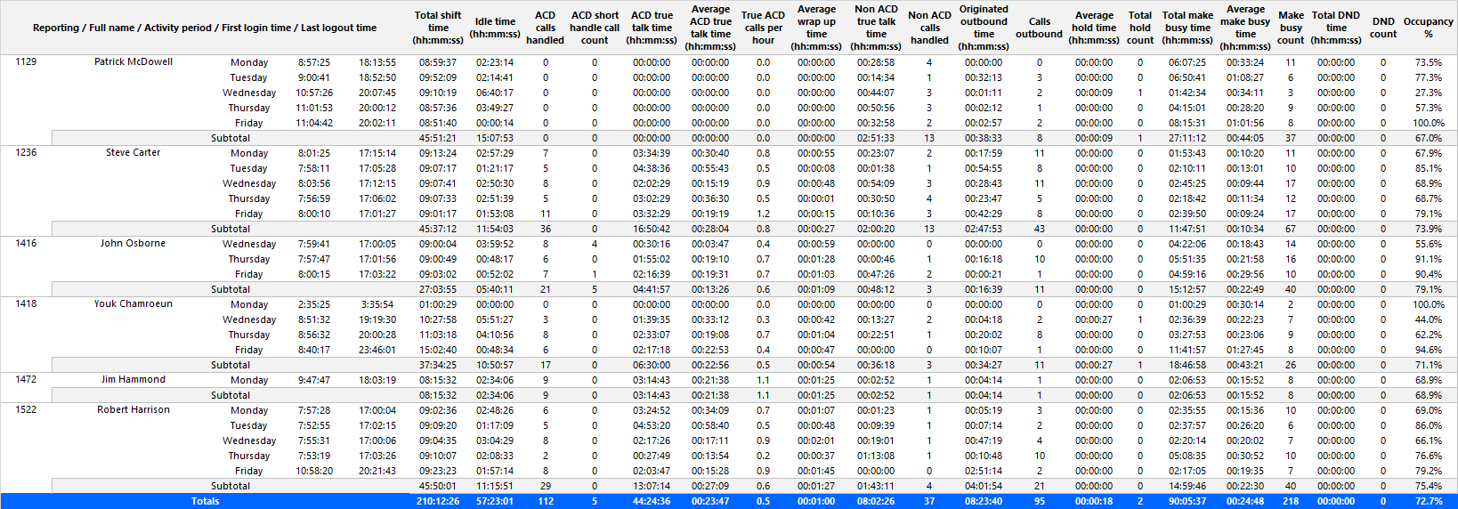Select the Occupancy % column header
The height and width of the screenshot is (509, 1458).
[x=1428, y=28]
